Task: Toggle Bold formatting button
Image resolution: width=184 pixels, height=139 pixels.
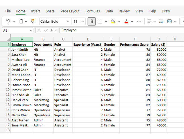Action: point(92,21)
